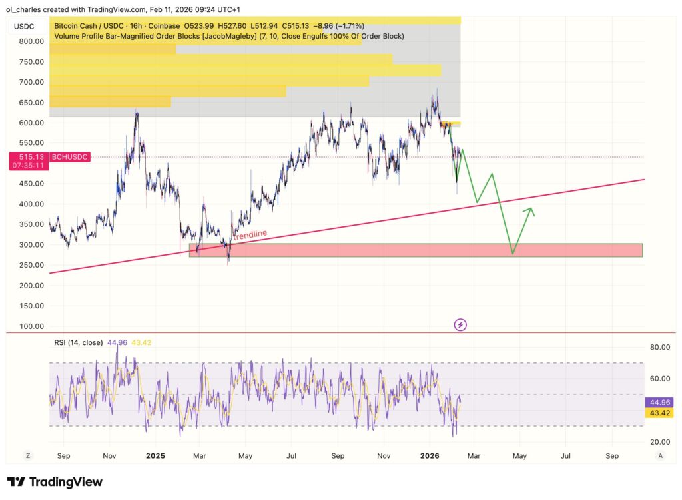The image size is (682, 500).
Task: Click the 800.00 level on the price axis
Action: click(x=32, y=41)
